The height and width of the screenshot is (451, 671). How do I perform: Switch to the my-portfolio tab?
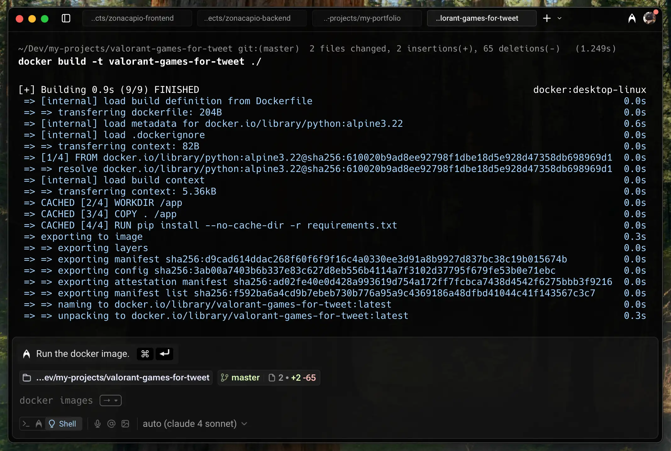pyautogui.click(x=367, y=18)
